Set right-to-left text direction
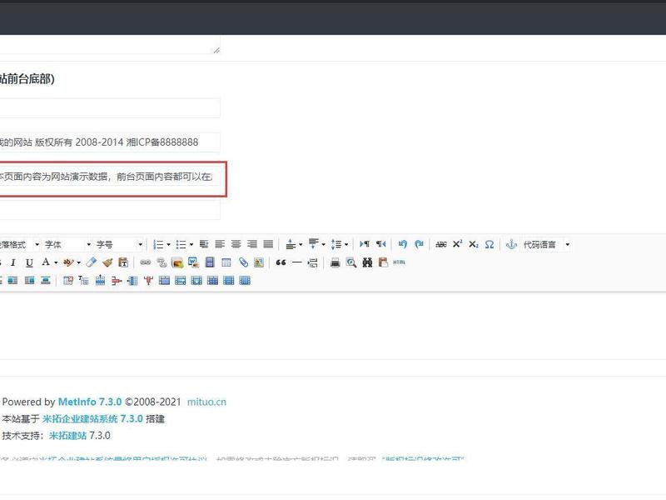666x500 pixels. (x=380, y=244)
